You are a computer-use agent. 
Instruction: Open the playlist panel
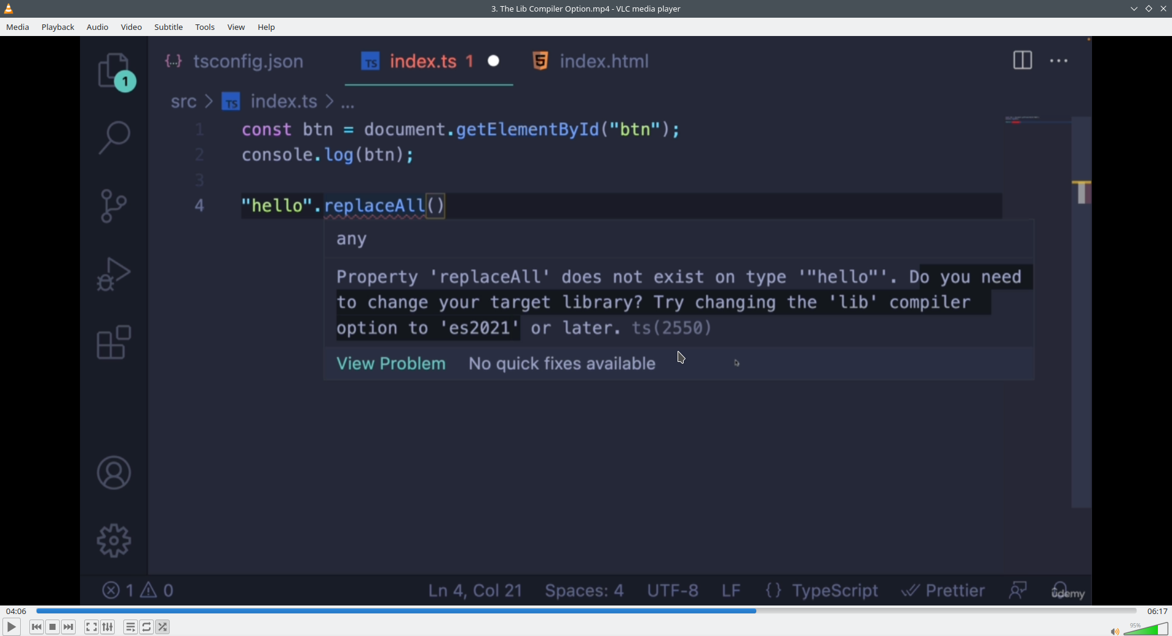click(x=130, y=627)
